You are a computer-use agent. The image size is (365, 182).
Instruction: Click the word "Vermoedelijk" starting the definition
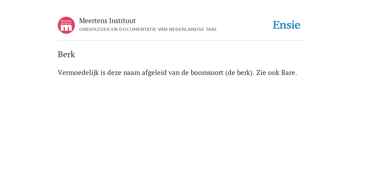[78, 73]
